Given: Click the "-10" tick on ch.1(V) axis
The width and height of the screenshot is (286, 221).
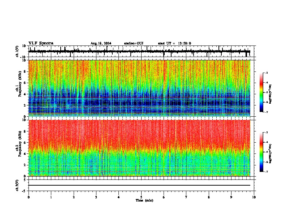Looking at the screenshot, I should click(x=23, y=57).
